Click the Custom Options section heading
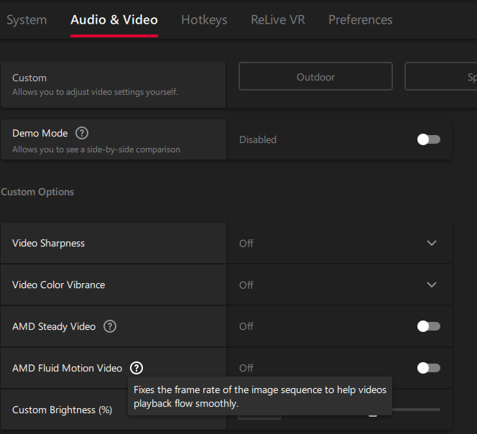 coord(37,192)
